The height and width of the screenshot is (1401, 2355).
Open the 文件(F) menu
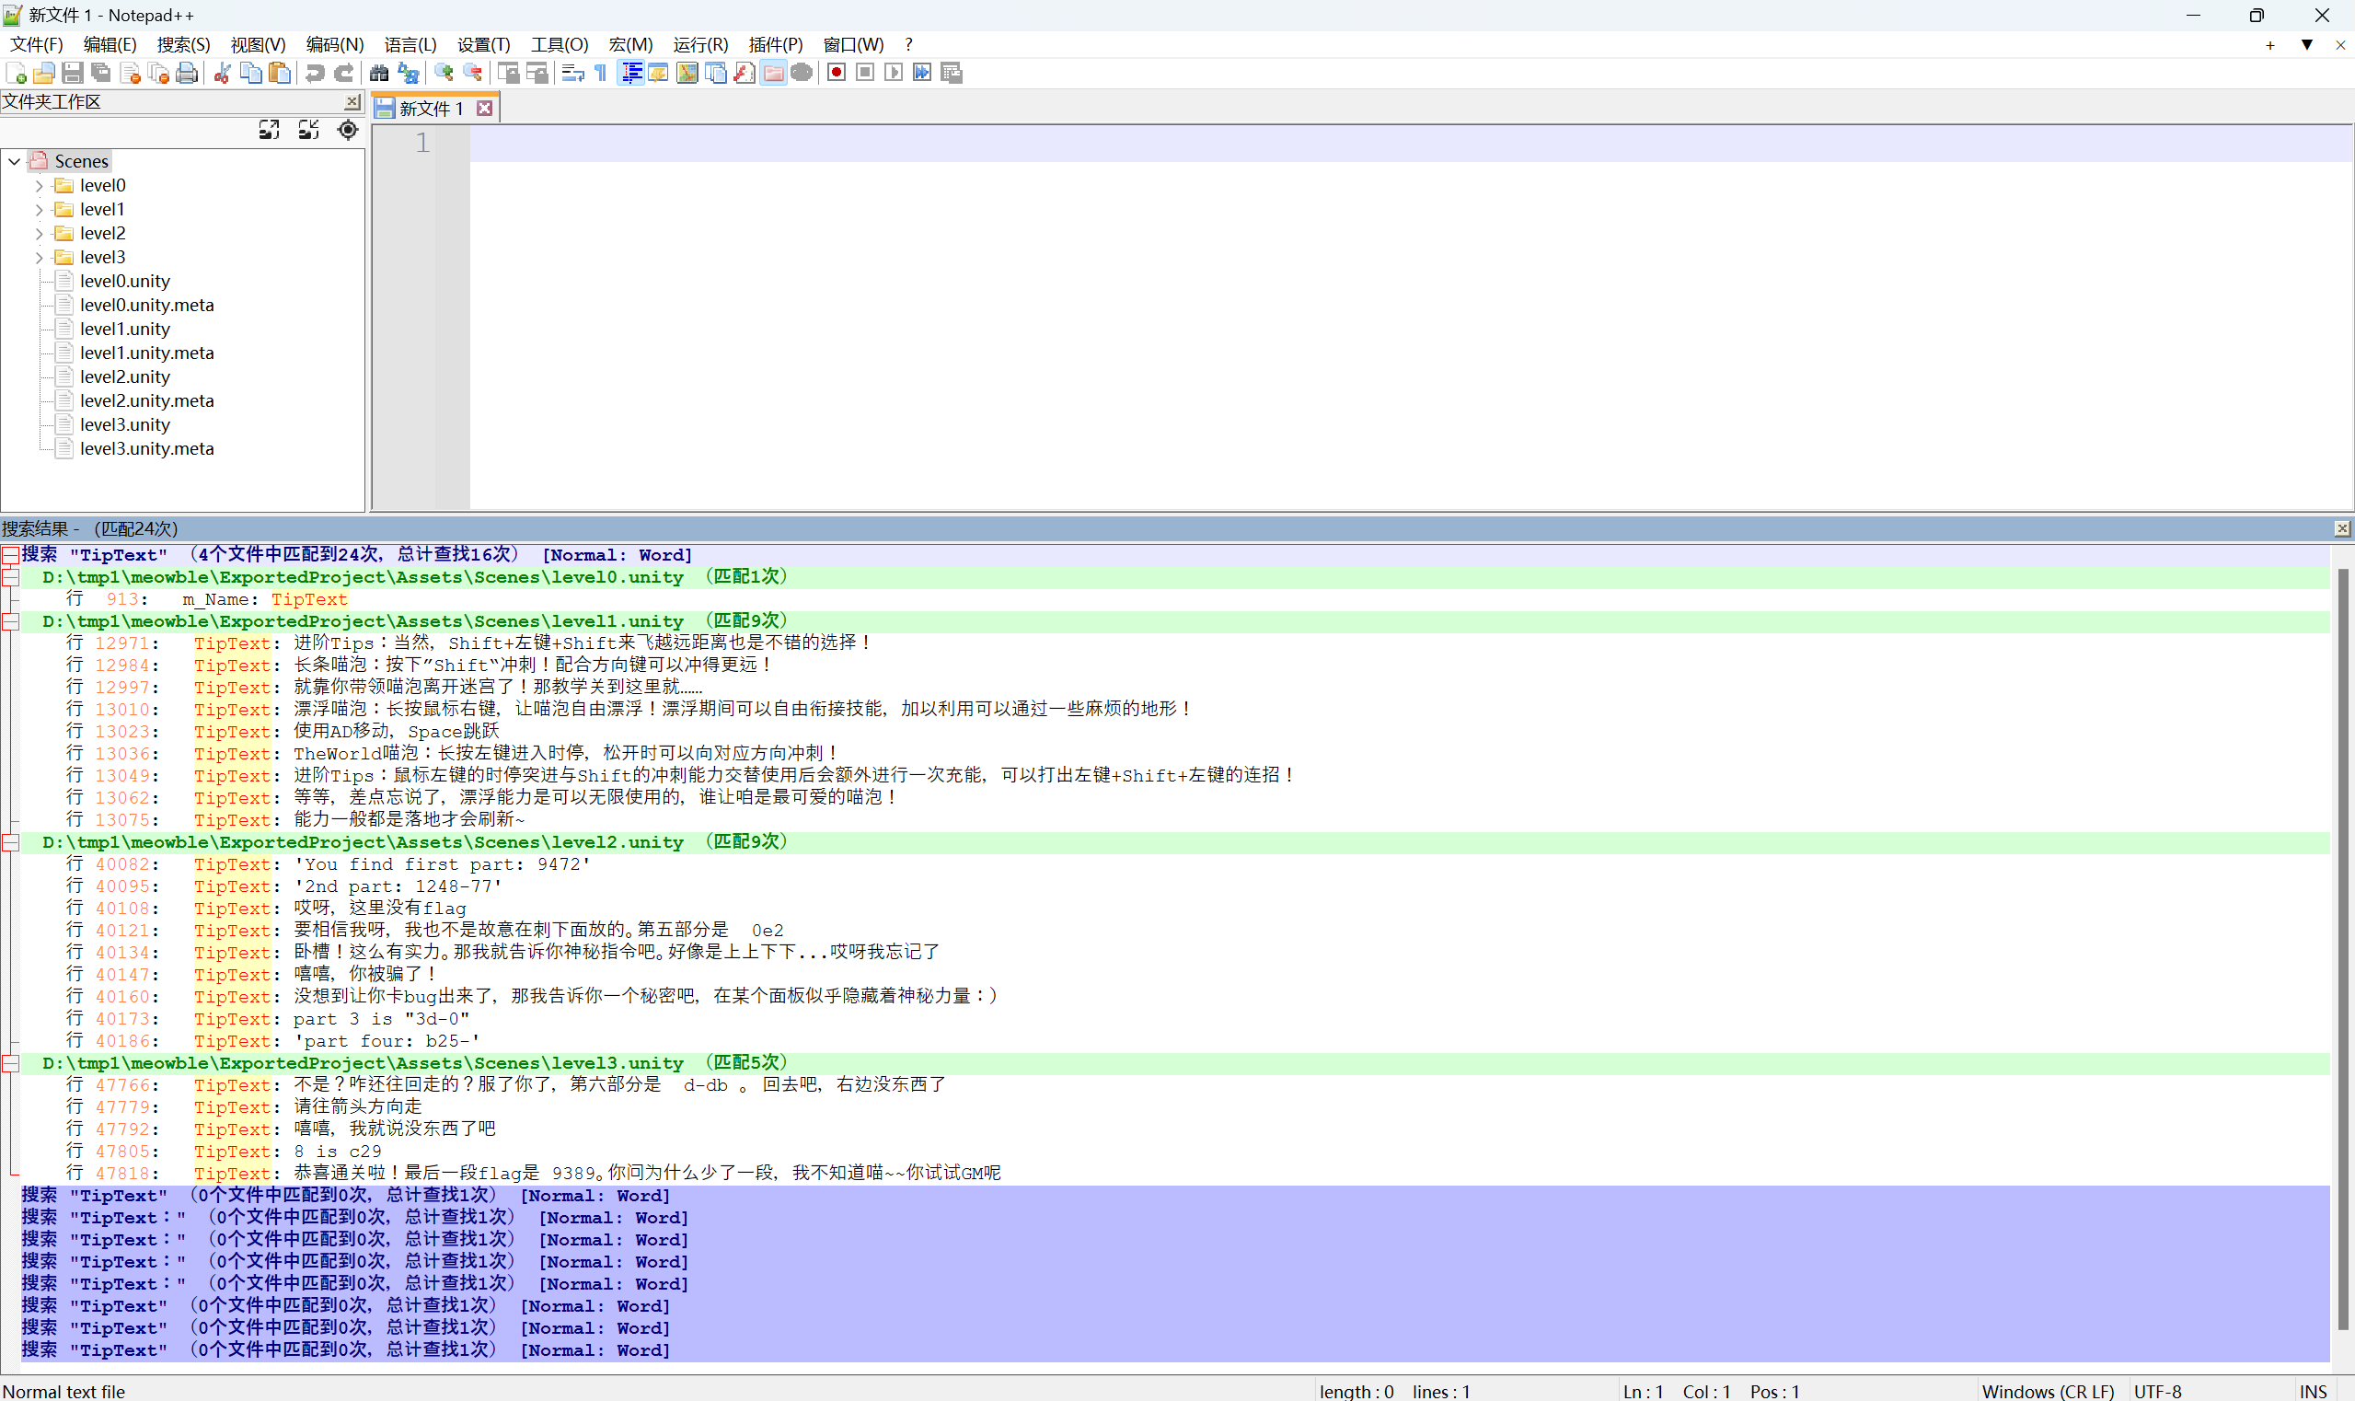pos(36,44)
